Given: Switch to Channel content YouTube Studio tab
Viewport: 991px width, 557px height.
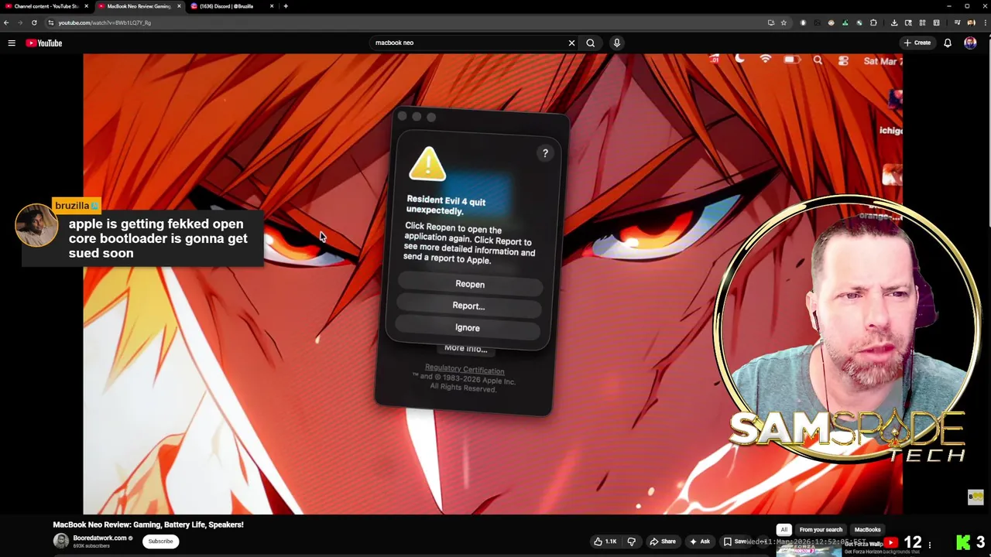Looking at the screenshot, I should coord(45,6).
